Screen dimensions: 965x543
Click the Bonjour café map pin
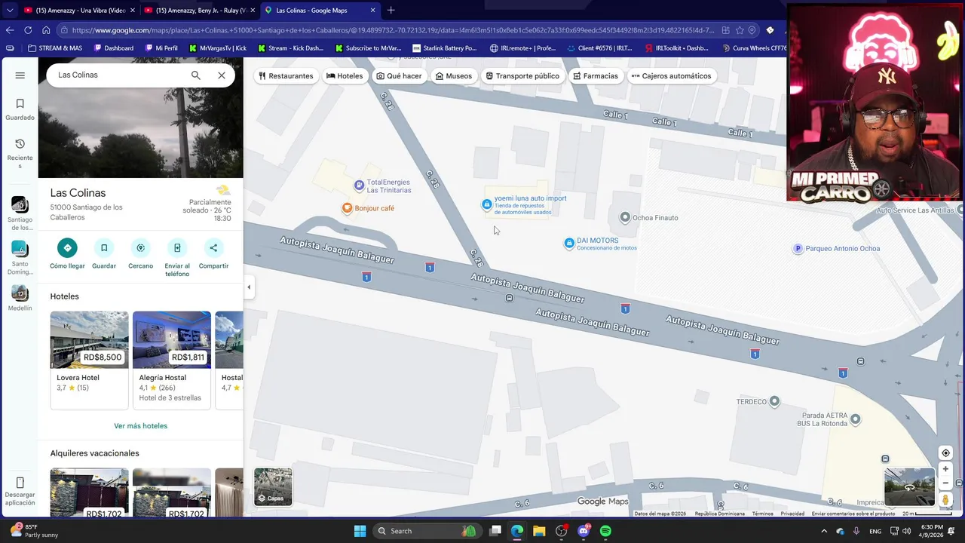[348, 208]
